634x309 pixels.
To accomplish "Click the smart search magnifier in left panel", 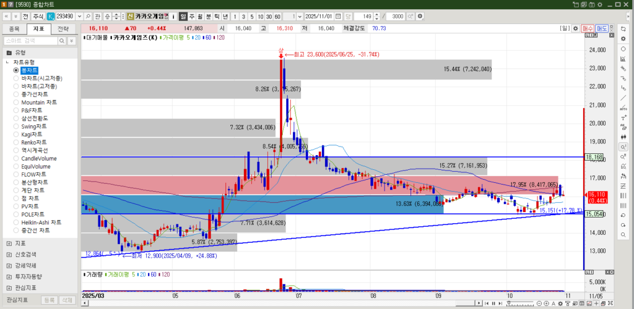I will tap(61, 41).
